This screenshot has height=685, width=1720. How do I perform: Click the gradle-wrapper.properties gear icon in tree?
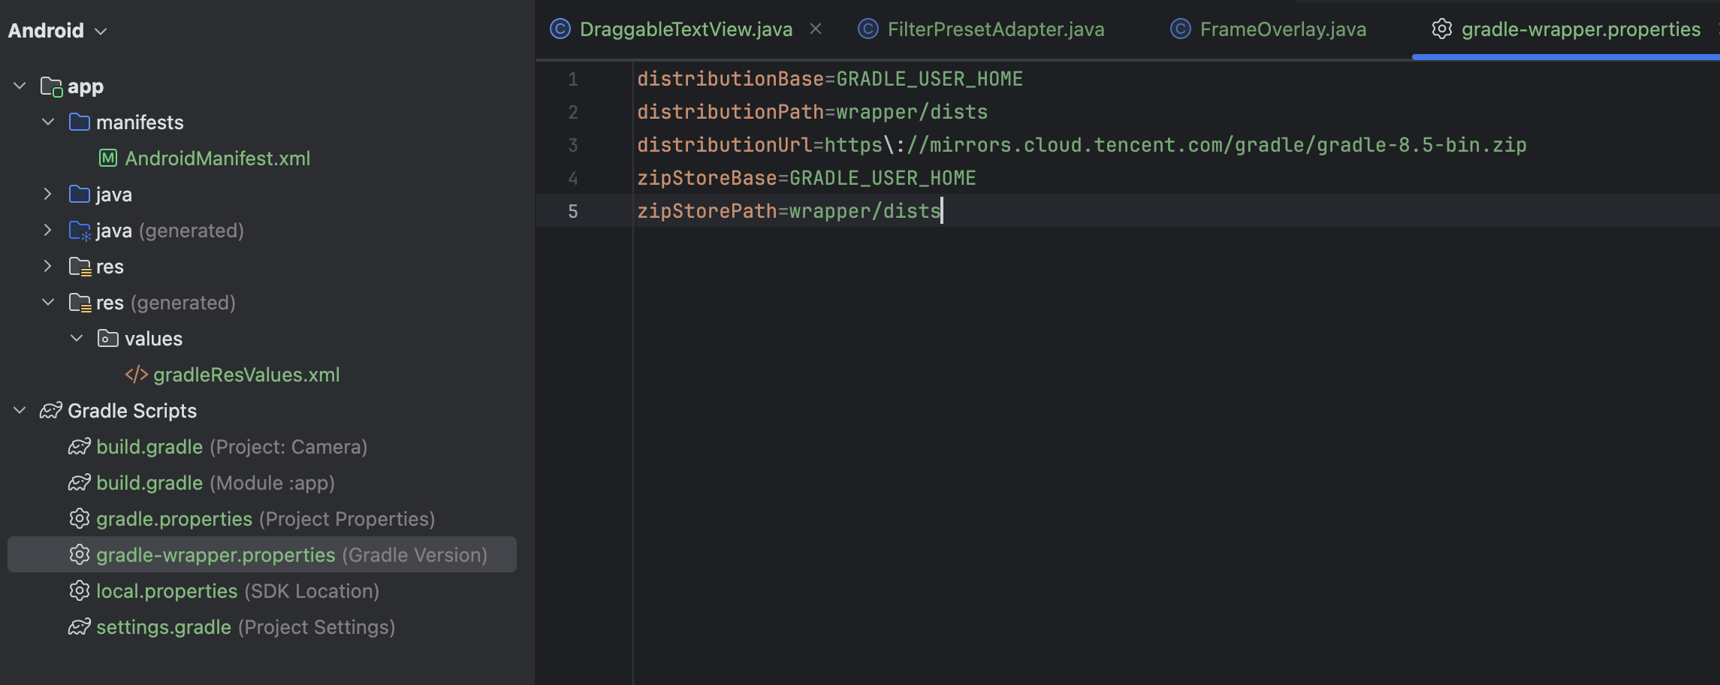(80, 555)
